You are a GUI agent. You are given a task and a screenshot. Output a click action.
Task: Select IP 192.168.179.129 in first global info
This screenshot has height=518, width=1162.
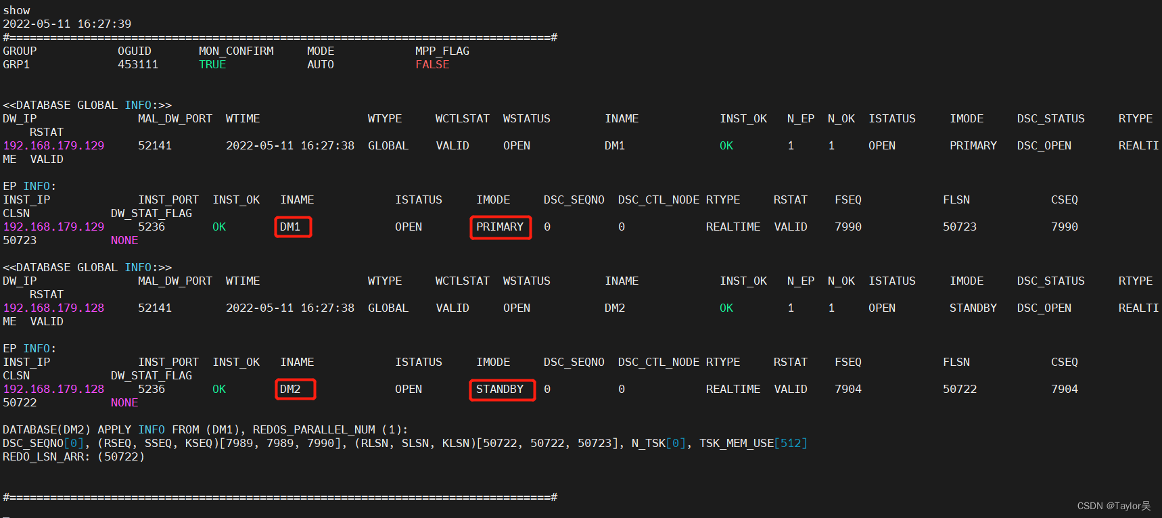click(x=53, y=146)
